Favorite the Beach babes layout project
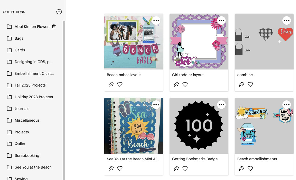 120,84
